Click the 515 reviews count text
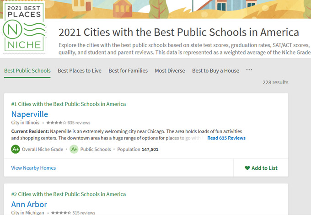This screenshot has width=311, height=215. (84, 213)
